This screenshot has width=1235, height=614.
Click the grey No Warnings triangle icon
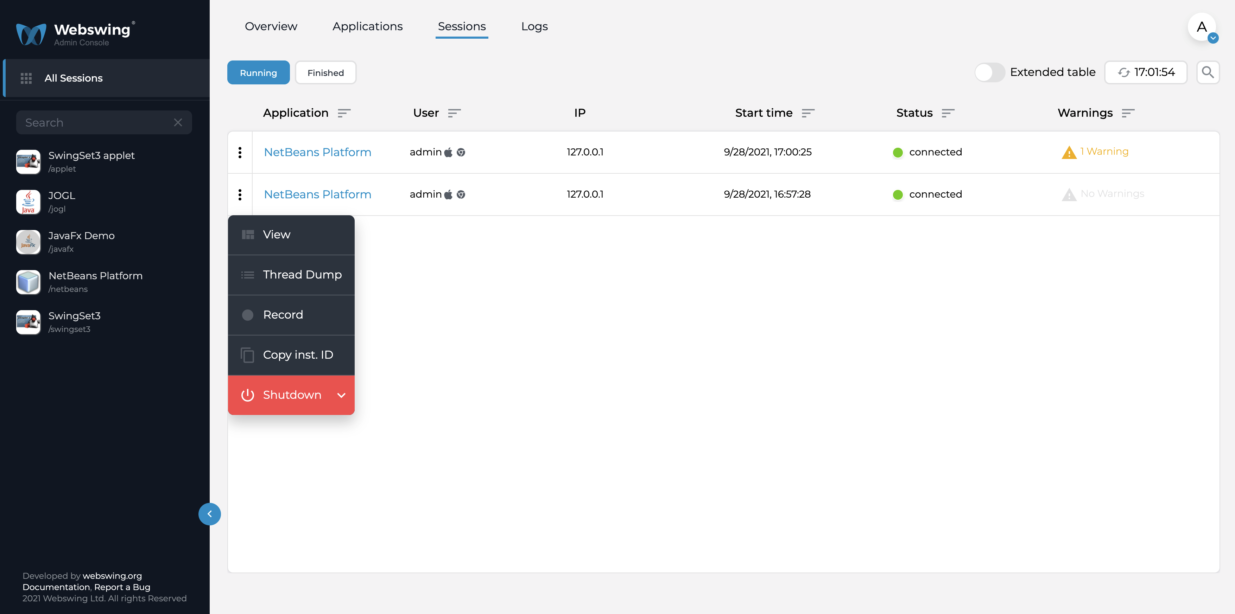tap(1069, 194)
